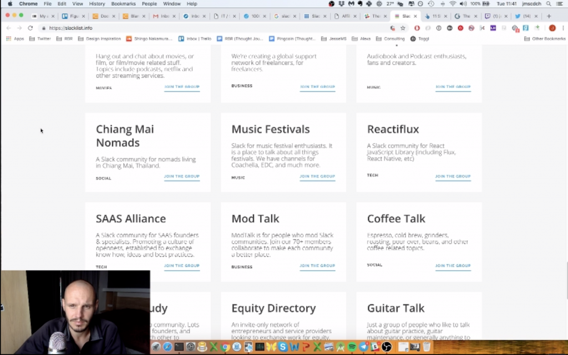Open Safari from the dock

pos(168,347)
